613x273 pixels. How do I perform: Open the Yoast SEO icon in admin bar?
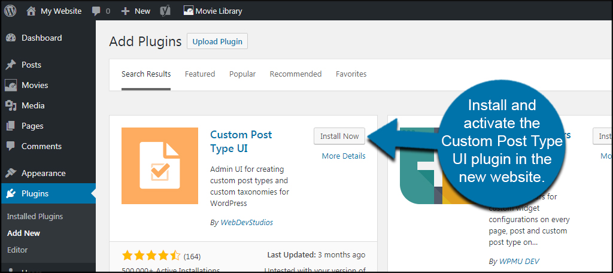[x=165, y=11]
